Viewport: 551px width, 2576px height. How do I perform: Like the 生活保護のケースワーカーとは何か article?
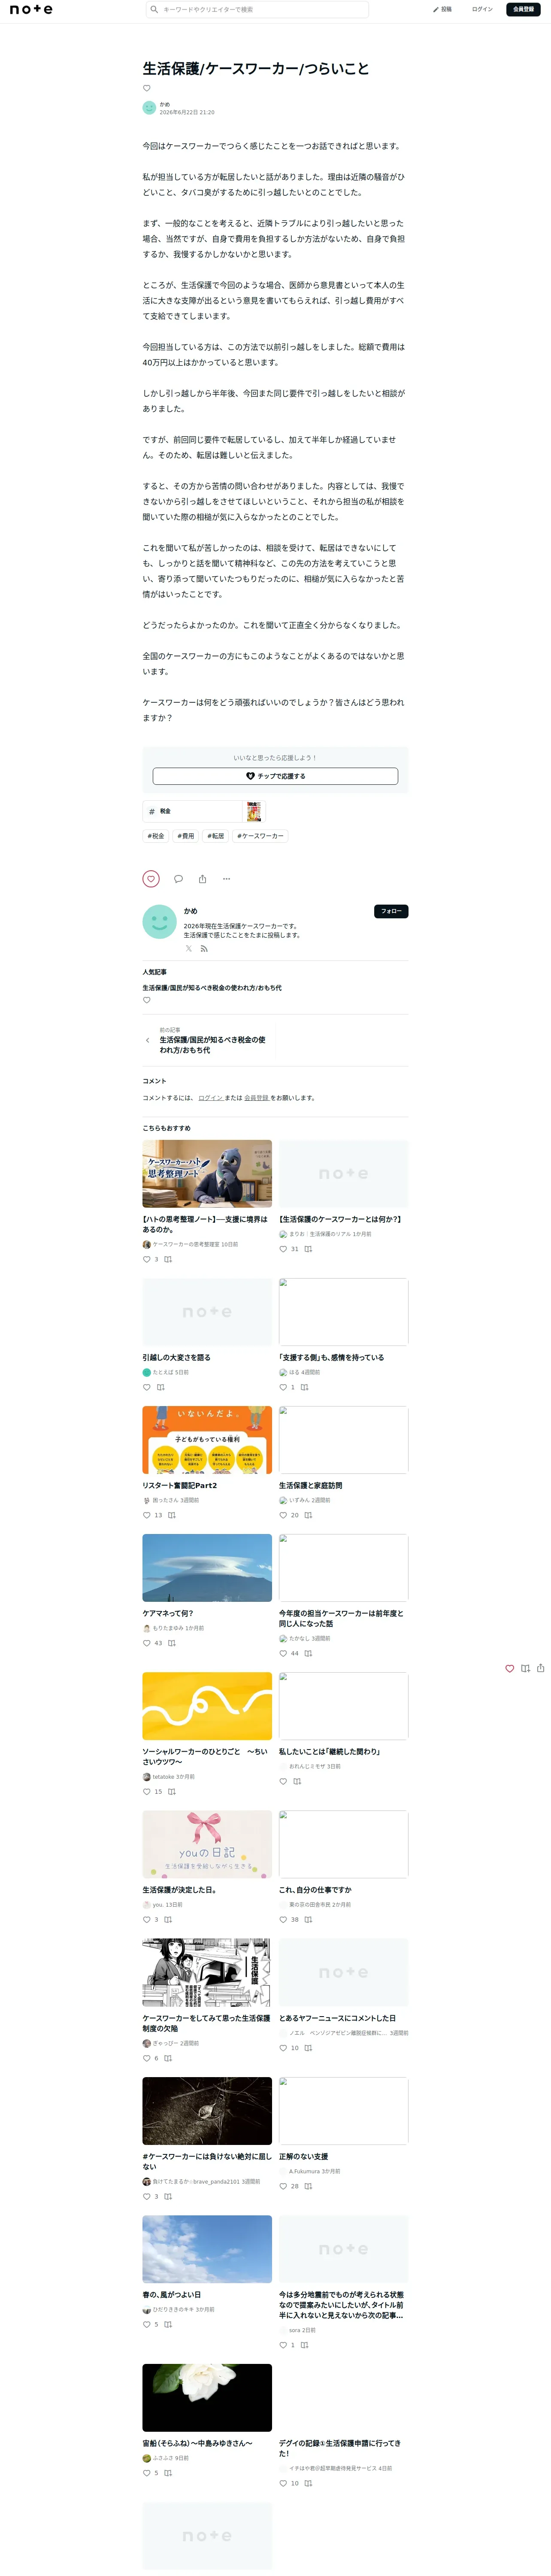[283, 1249]
